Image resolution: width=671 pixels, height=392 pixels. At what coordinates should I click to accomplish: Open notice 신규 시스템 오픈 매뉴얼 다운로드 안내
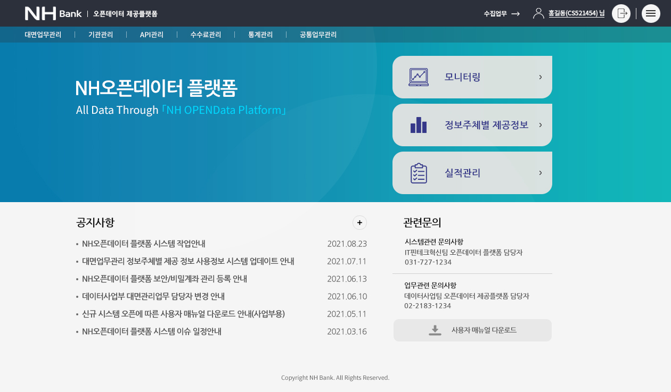click(x=184, y=314)
